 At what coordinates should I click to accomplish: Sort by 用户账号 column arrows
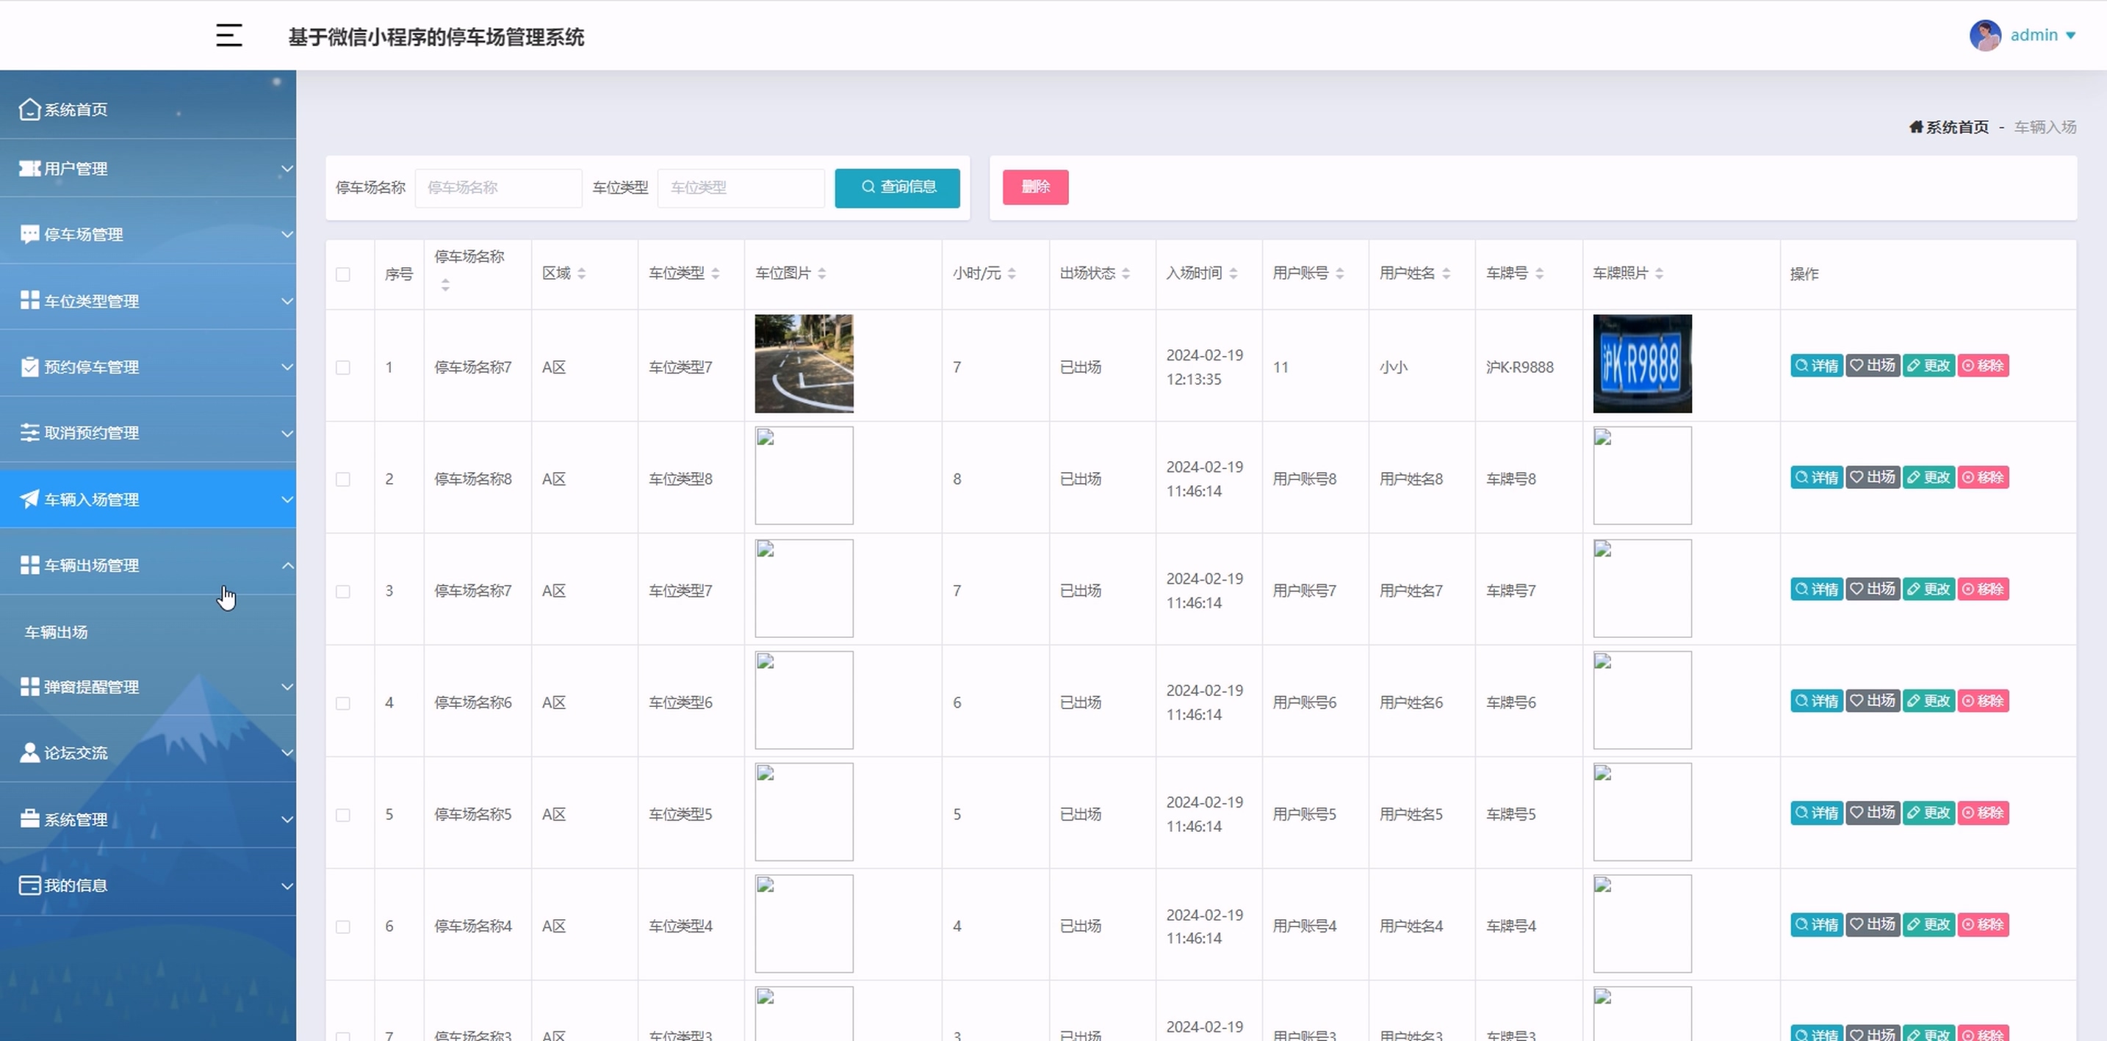click(x=1340, y=273)
